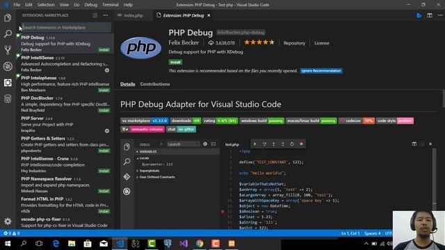The width and height of the screenshot is (445, 250).
Task: Open Visual Studio from the taskbar
Action: point(184,244)
